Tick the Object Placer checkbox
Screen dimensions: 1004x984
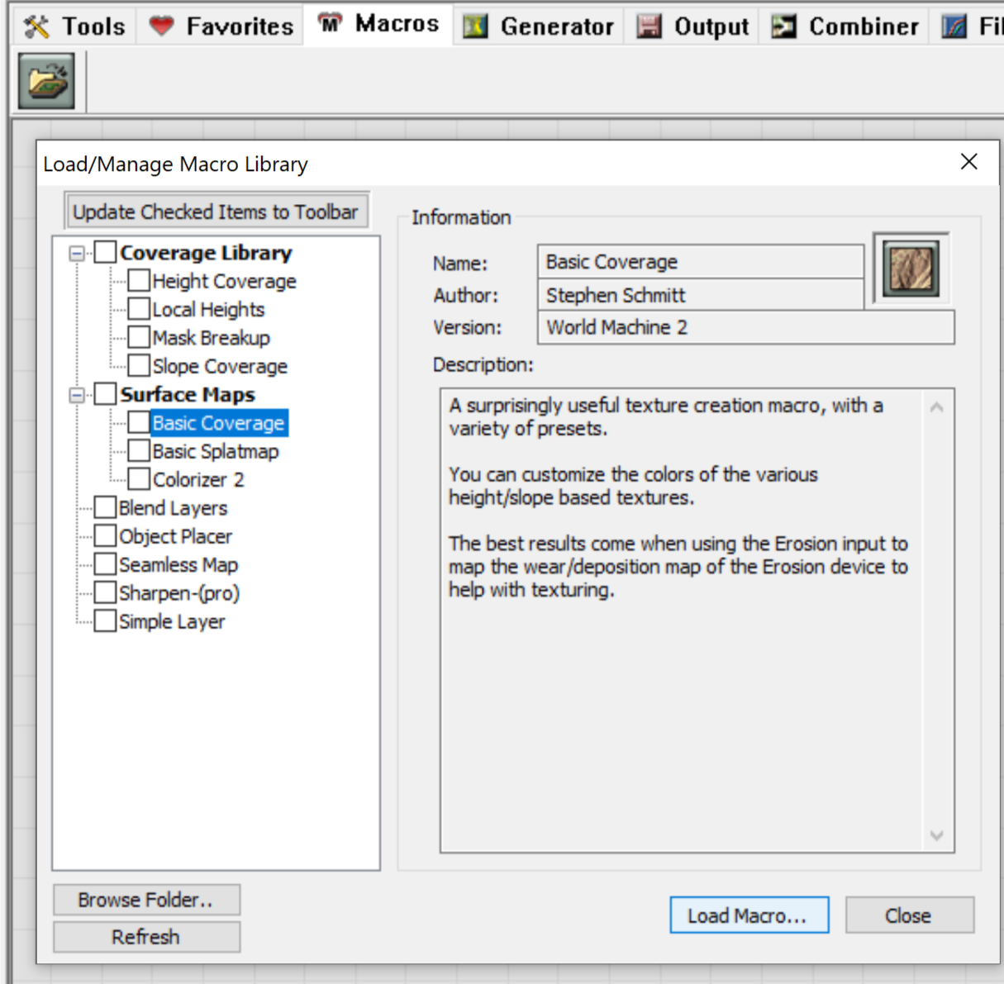point(105,536)
